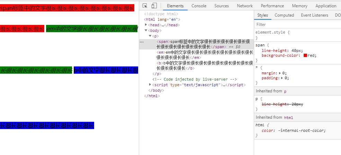Expand the script element node

tap(150, 84)
